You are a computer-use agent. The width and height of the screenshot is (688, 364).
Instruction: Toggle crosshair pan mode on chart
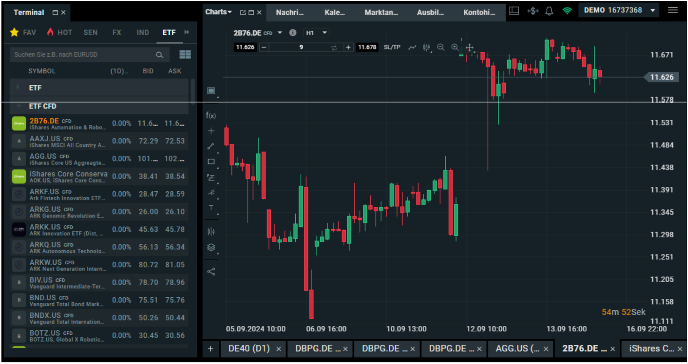coord(469,47)
